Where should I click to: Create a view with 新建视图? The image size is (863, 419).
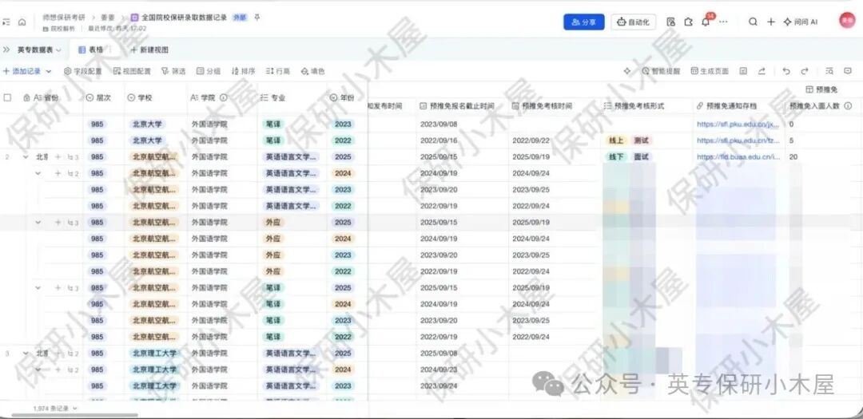(149, 49)
